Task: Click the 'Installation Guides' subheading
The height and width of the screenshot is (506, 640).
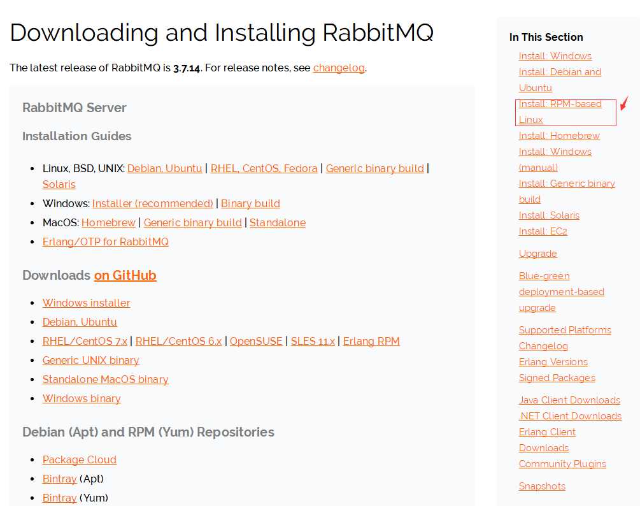Action: tap(76, 136)
